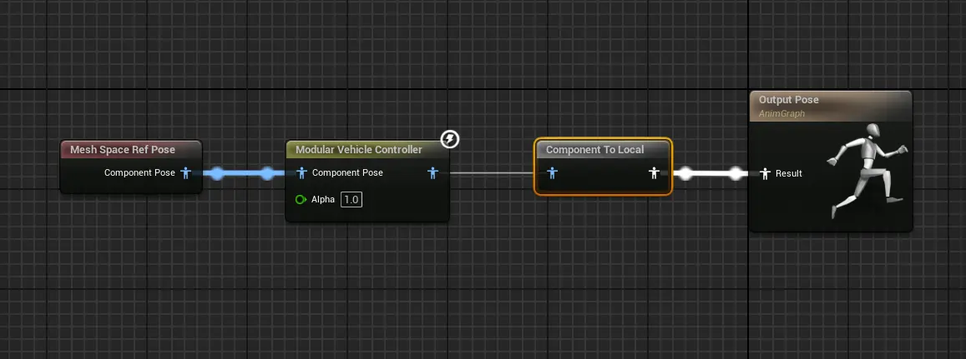
Task: Click Component Pose label on Mesh Space Ref Pose
Action: 139,172
